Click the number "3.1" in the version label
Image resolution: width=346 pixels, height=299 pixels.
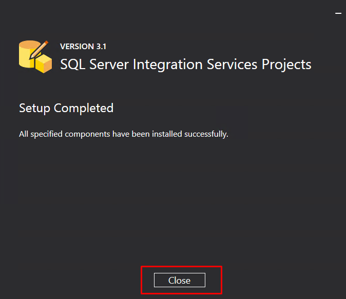coord(101,46)
